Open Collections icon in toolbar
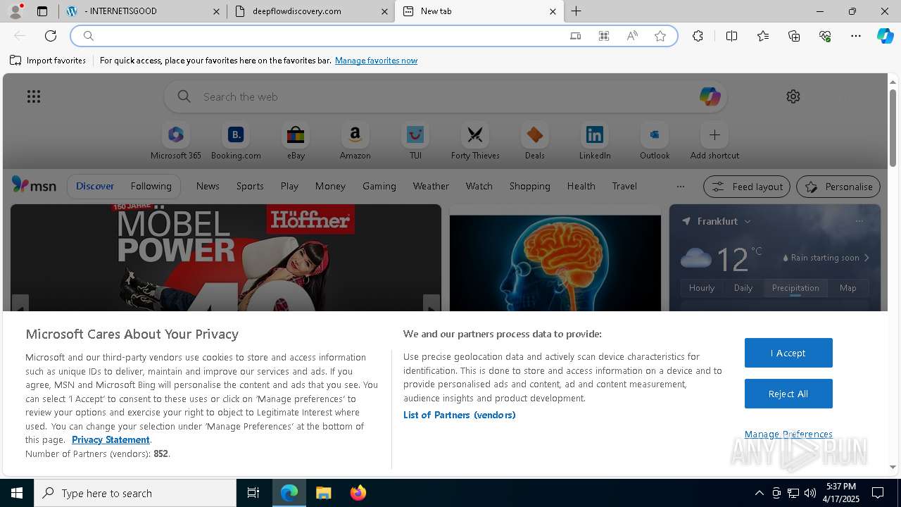This screenshot has width=901, height=507. click(794, 36)
